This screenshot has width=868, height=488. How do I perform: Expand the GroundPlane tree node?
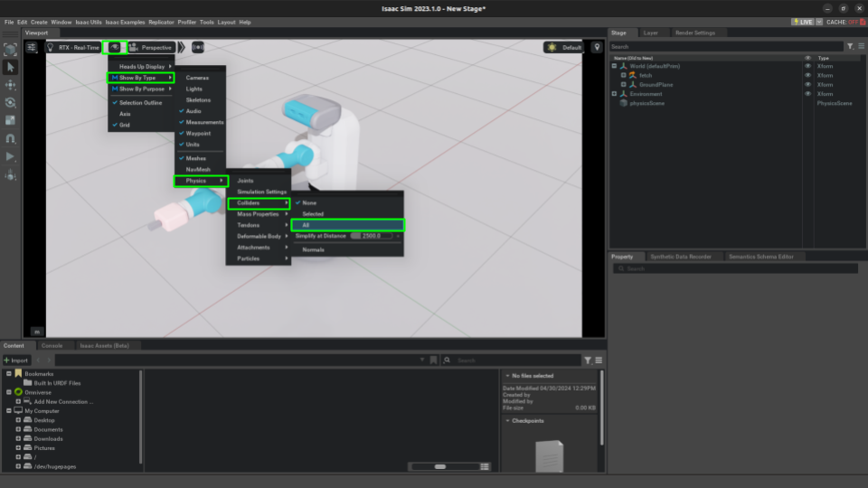[623, 85]
